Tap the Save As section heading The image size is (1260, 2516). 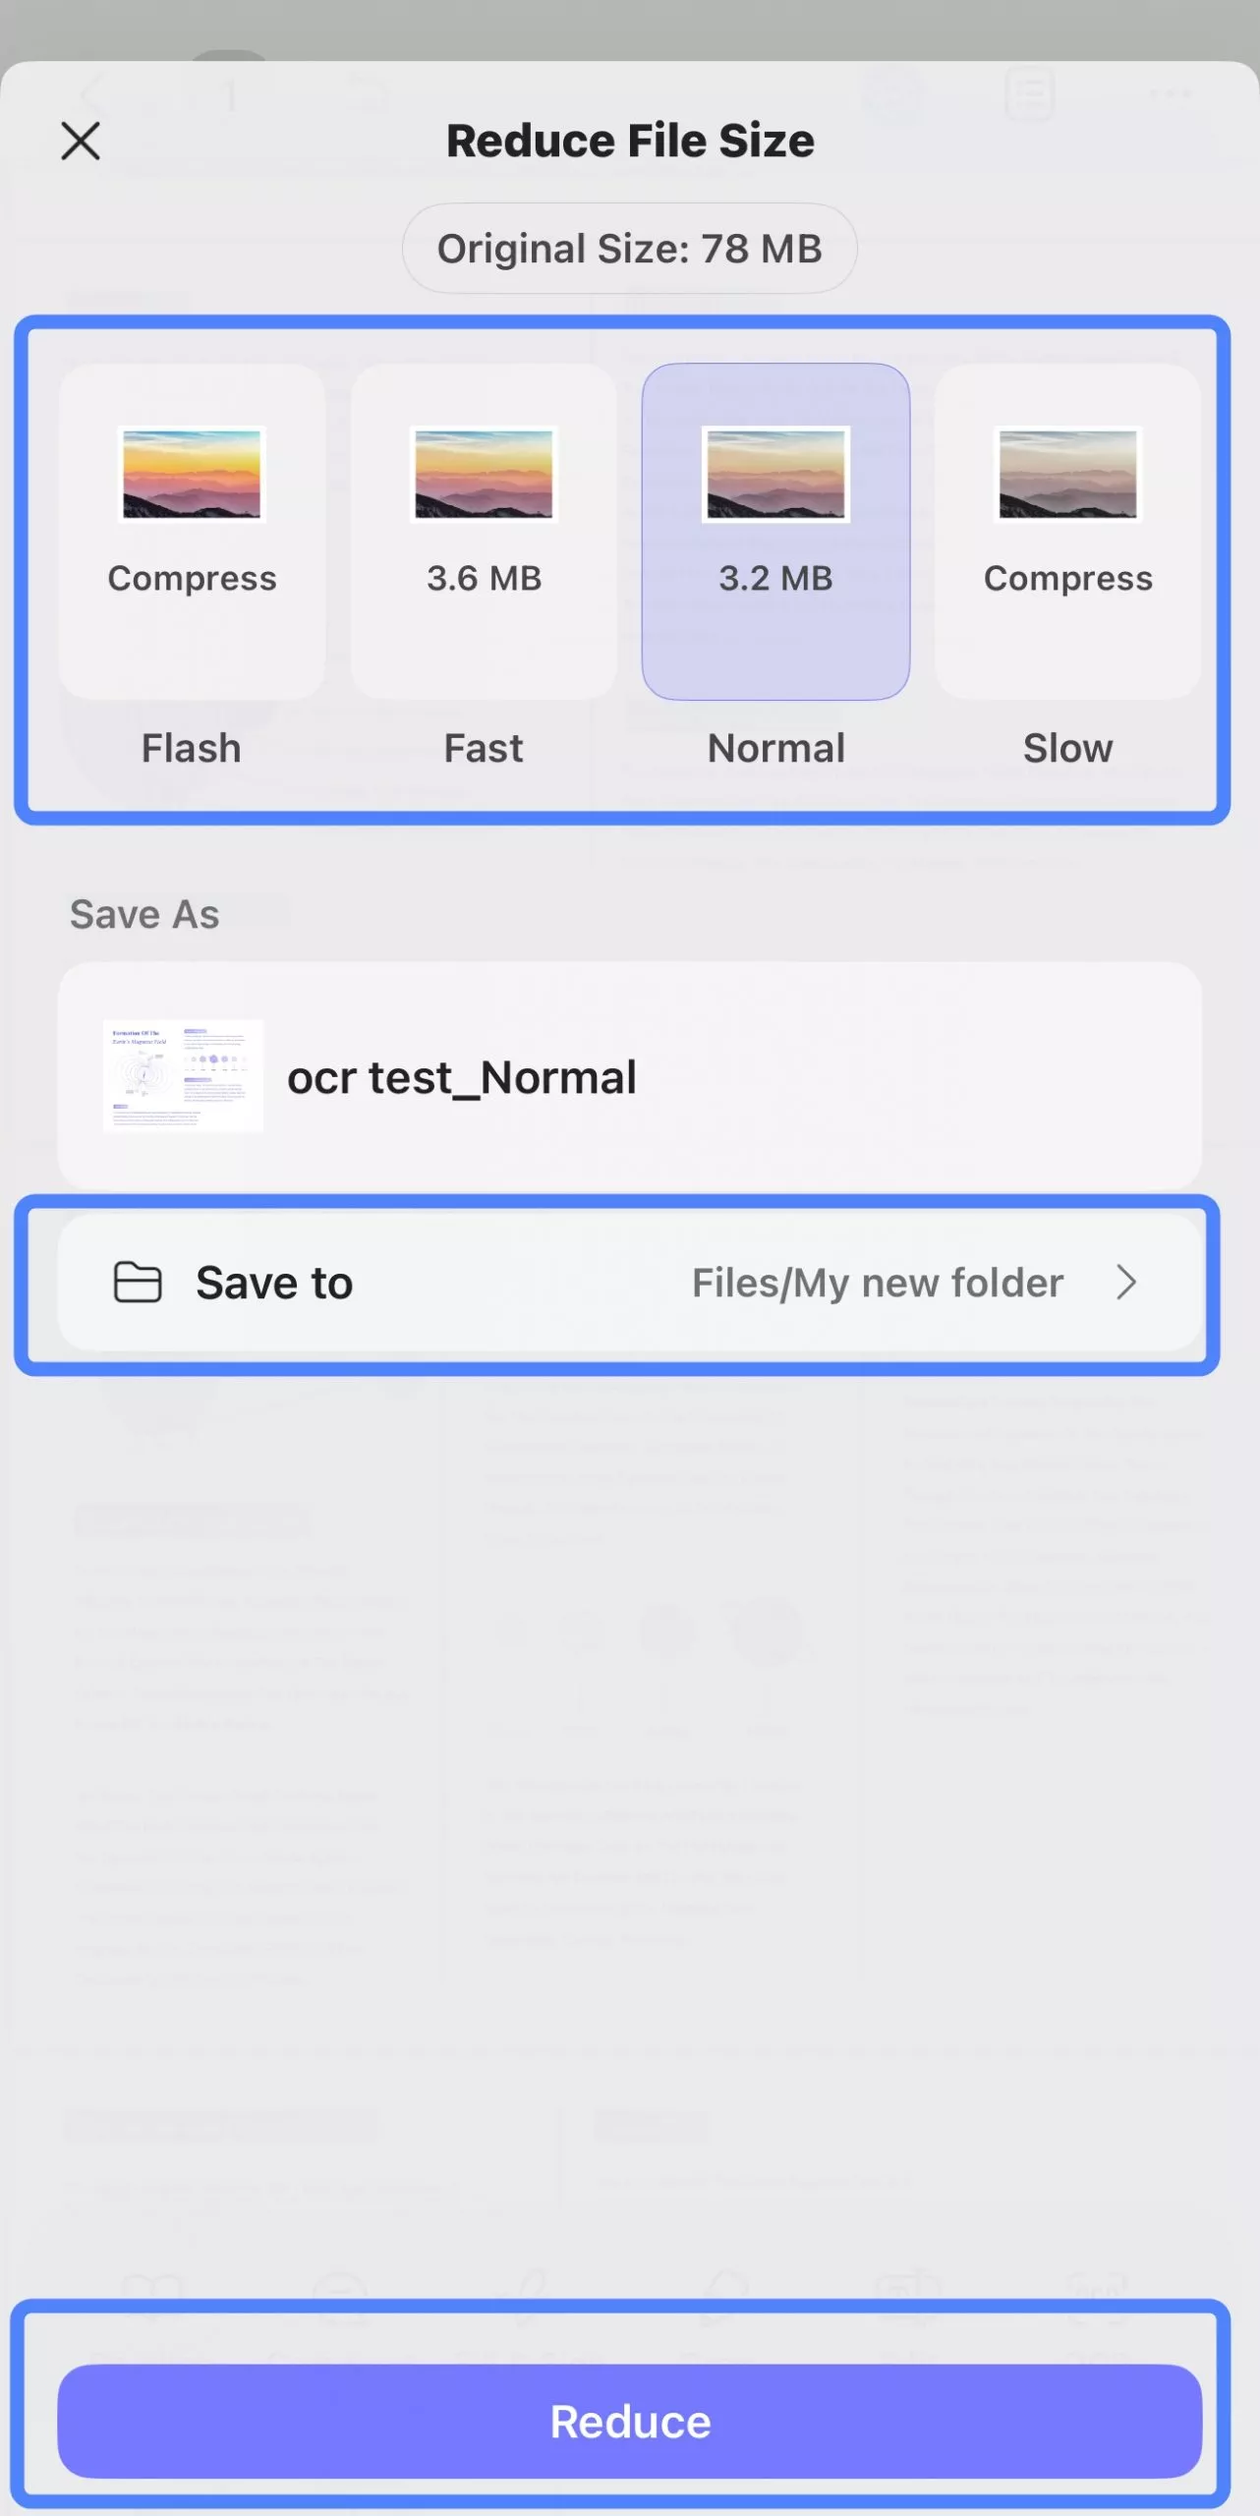143,913
